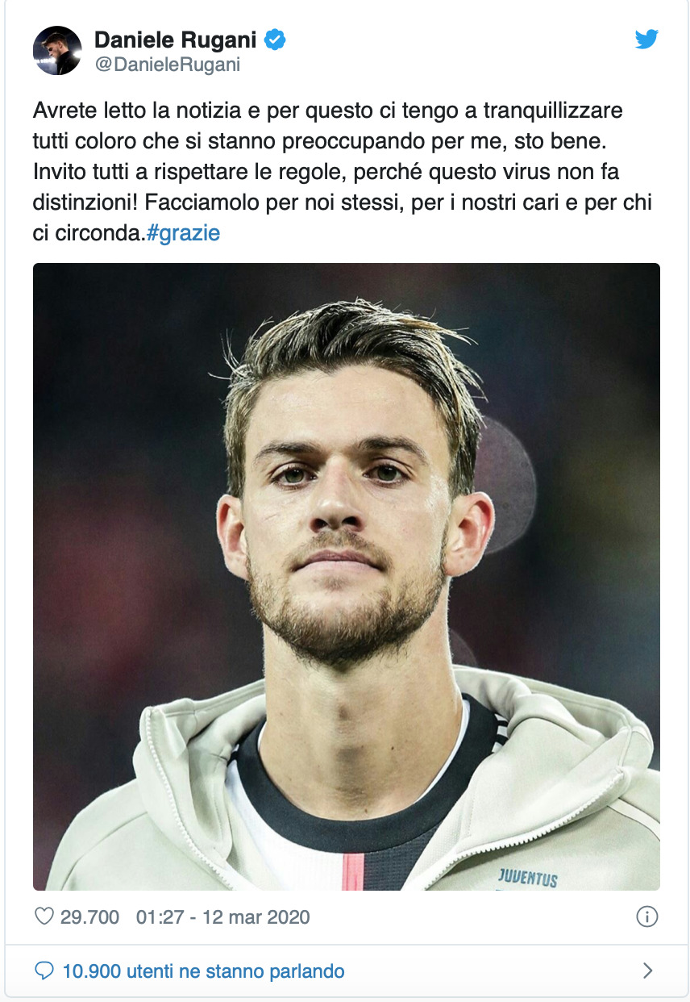Click the blue verified badge

276,39
